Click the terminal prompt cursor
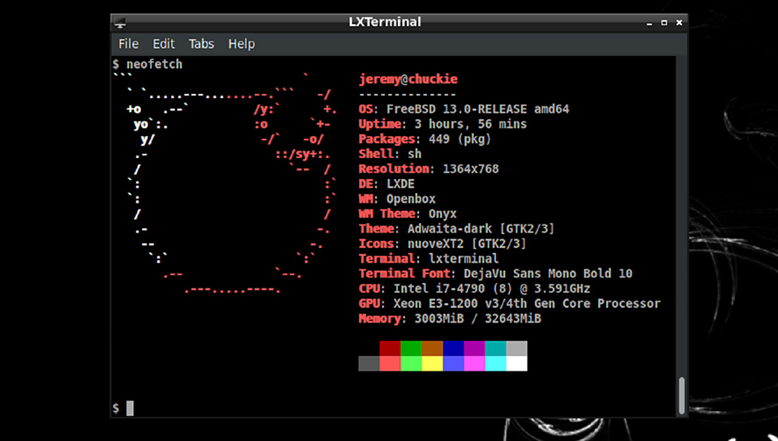Viewport: 778px width, 441px height. point(130,409)
